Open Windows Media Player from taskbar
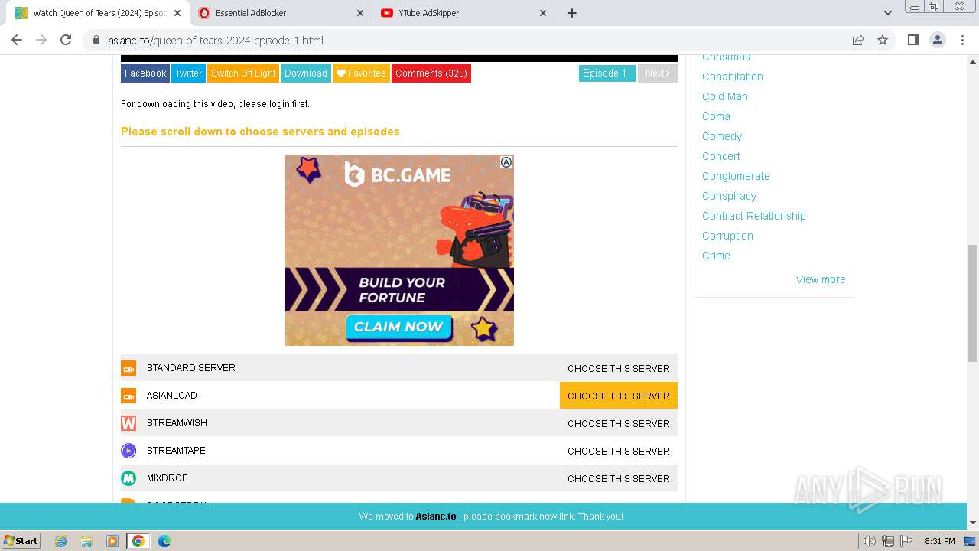The image size is (979, 551). [x=112, y=541]
